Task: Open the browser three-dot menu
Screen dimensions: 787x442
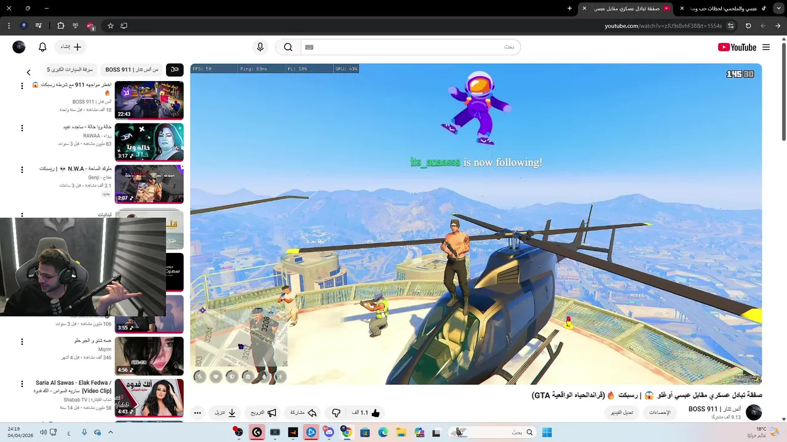Action: point(9,26)
